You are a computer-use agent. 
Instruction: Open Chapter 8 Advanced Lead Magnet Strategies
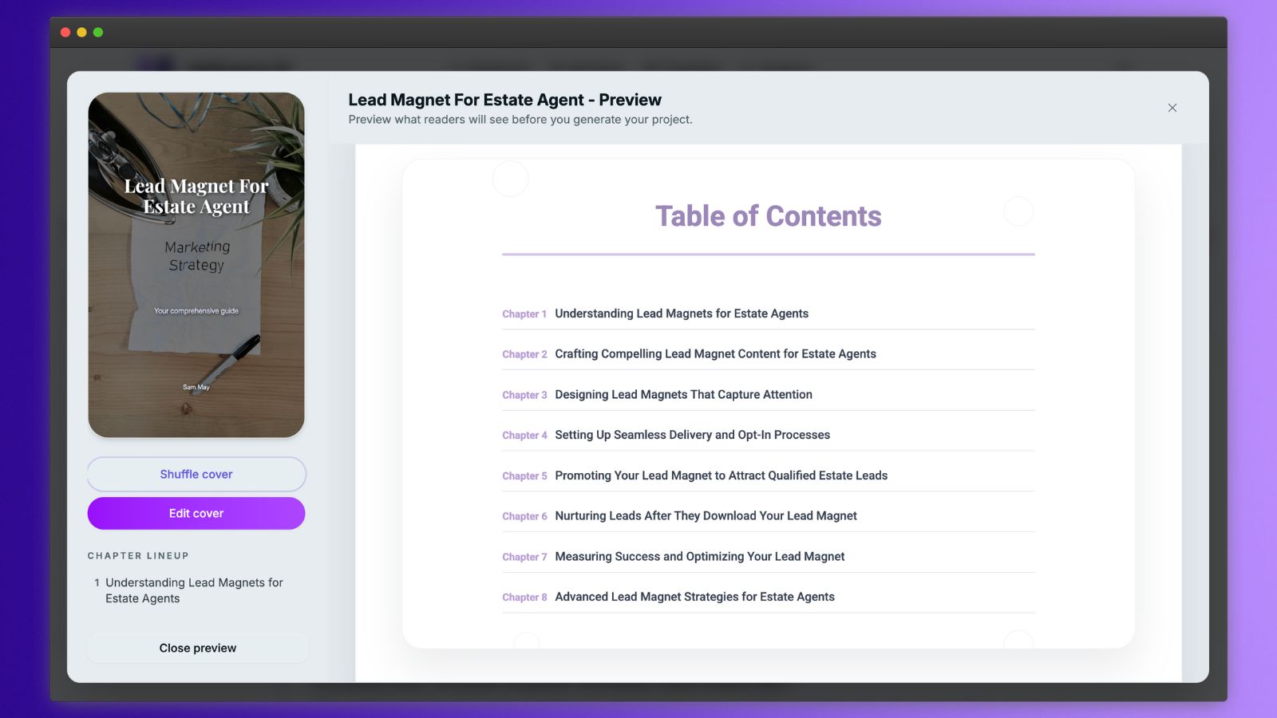tap(694, 597)
